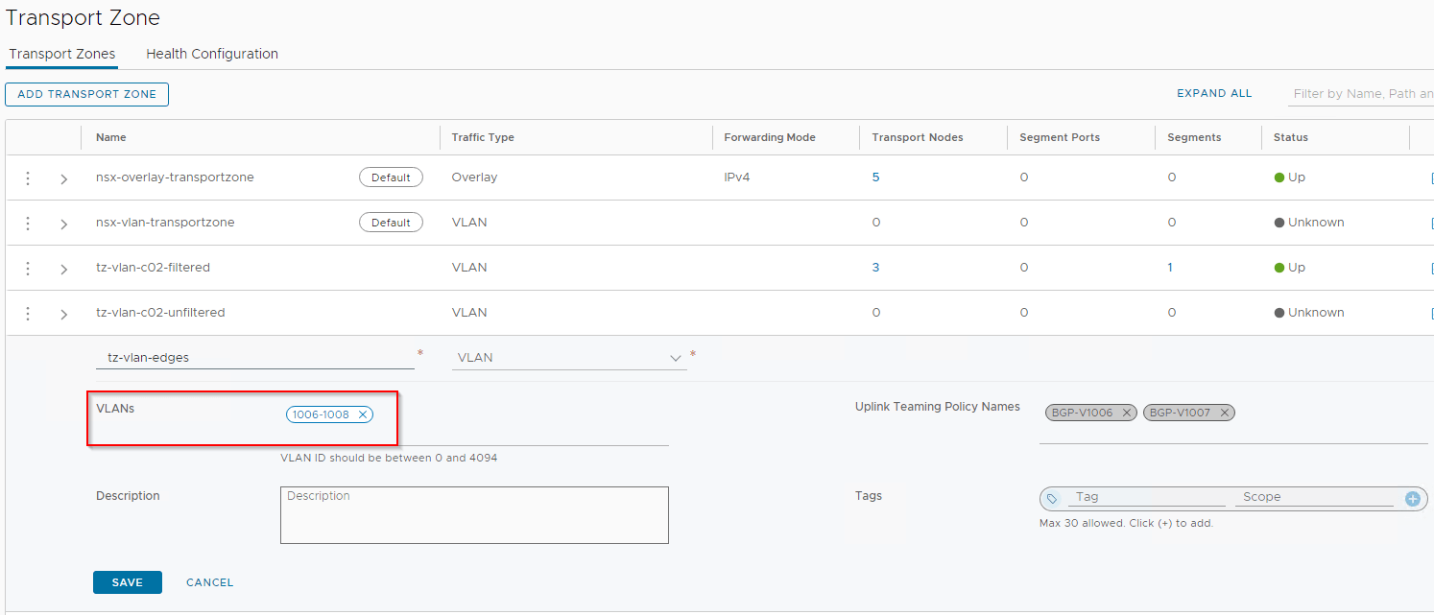Expand the nsx-overlay-transportzone row
The height and width of the screenshot is (615, 1434).
tap(64, 179)
